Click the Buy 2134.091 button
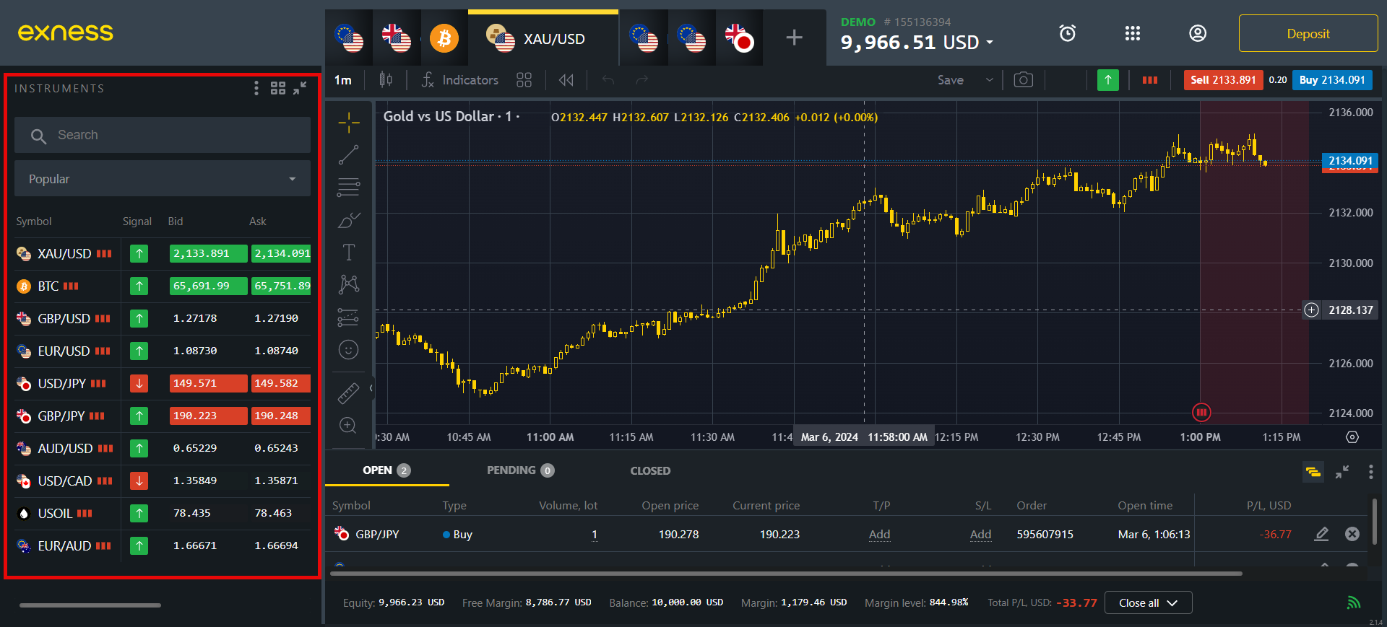The height and width of the screenshot is (627, 1387). pos(1331,80)
